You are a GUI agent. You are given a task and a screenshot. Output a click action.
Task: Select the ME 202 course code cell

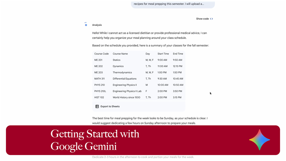99,66
